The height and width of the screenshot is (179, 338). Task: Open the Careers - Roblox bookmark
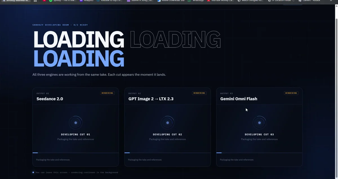pyautogui.click(x=309, y=1)
